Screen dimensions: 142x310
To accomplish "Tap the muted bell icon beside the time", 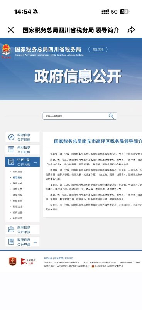I will (x=35, y=12).
